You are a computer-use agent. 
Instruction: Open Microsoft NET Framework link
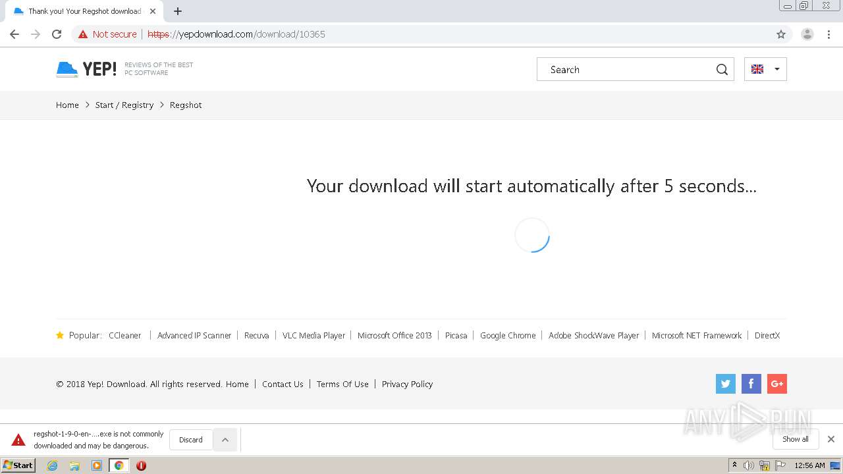tap(697, 336)
